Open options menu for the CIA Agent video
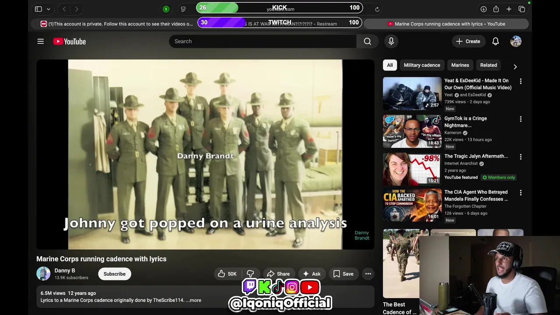The image size is (560, 315). click(x=521, y=192)
